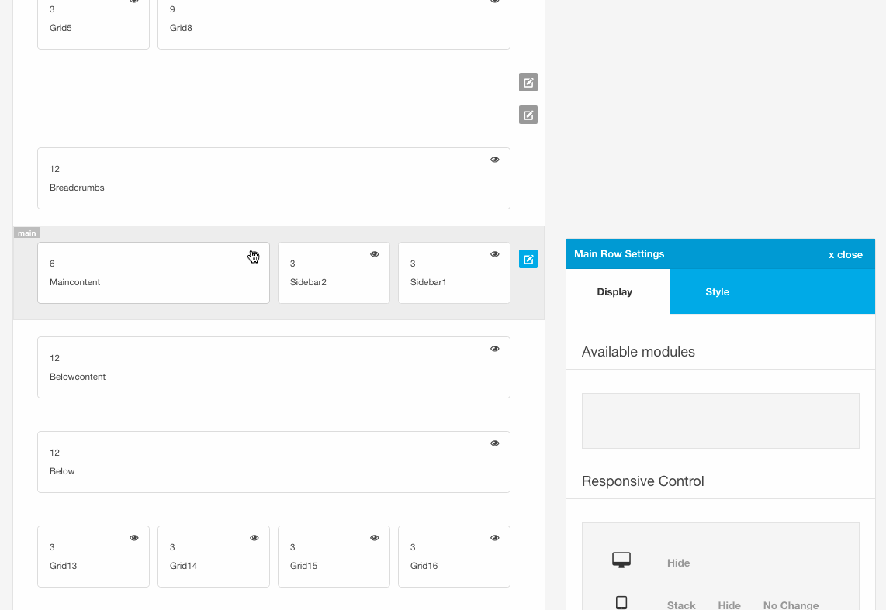Select the Sidebar2 layout block
Image resolution: width=886 pixels, height=610 pixels.
334,273
